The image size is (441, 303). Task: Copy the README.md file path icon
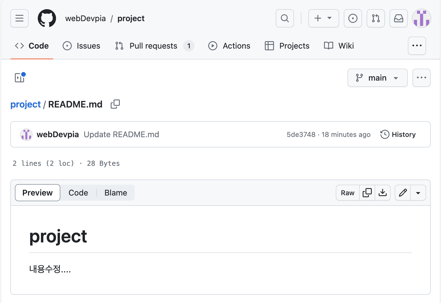[x=115, y=104]
